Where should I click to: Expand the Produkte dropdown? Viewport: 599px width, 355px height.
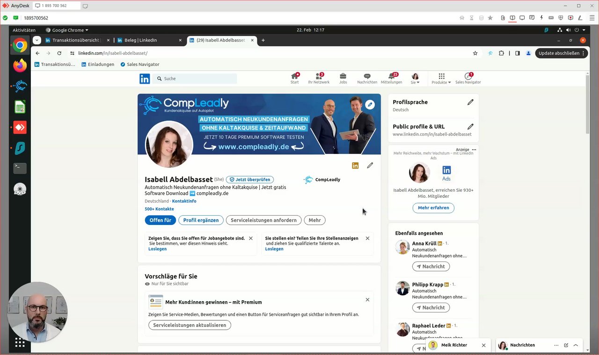(441, 79)
